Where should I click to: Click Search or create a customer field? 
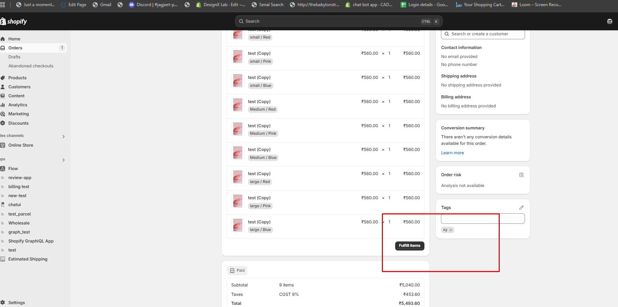point(483,34)
